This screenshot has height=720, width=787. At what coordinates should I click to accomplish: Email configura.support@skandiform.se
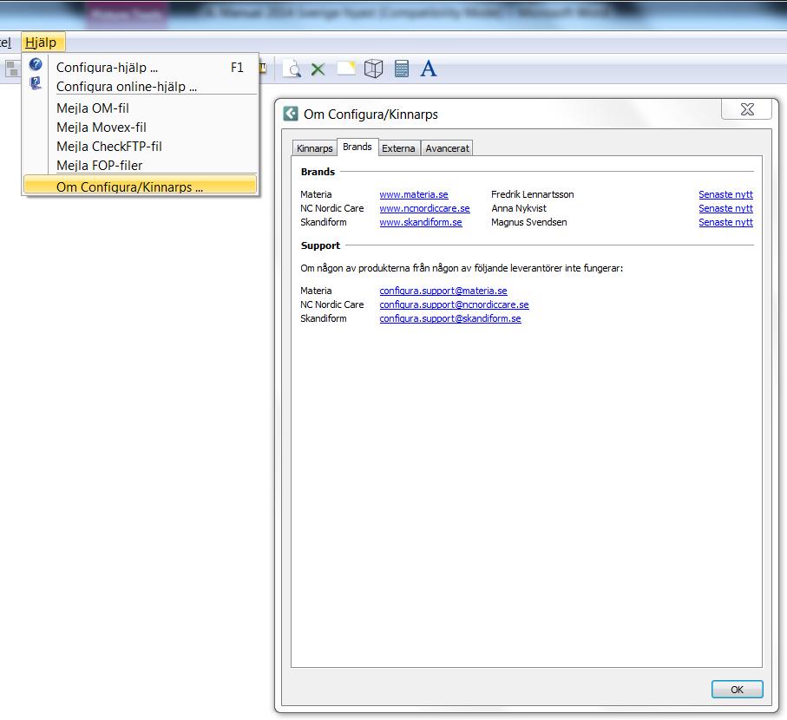(450, 318)
